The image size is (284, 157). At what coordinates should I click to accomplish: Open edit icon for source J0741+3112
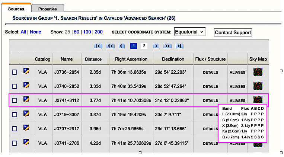coord(26,100)
